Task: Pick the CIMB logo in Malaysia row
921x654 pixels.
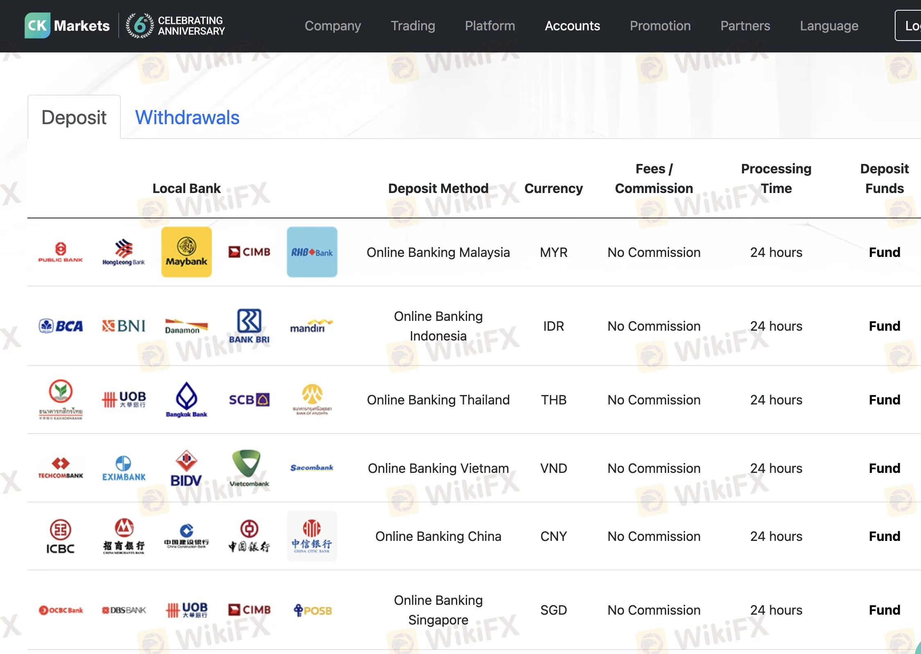Action: coord(249,252)
